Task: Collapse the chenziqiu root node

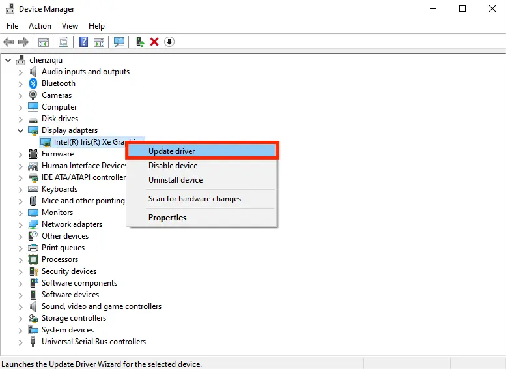Action: (x=8, y=60)
